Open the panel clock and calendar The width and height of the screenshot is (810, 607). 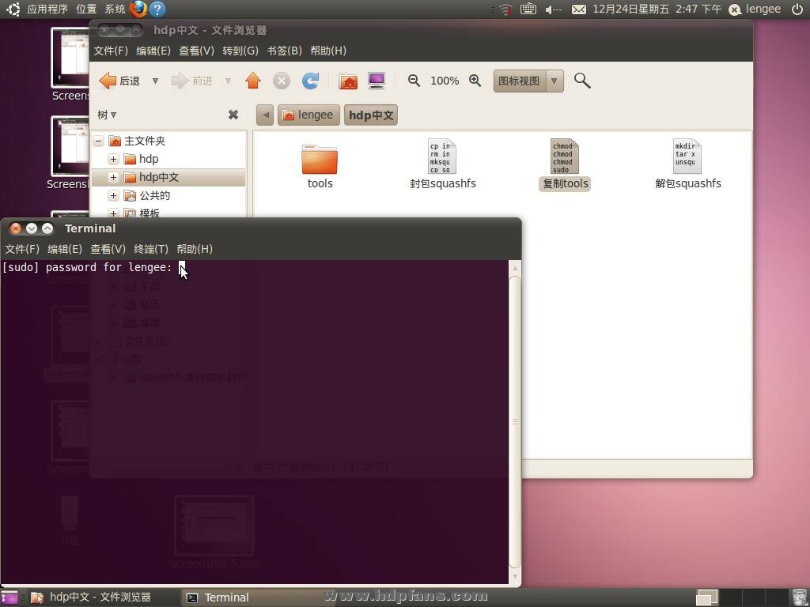click(657, 9)
